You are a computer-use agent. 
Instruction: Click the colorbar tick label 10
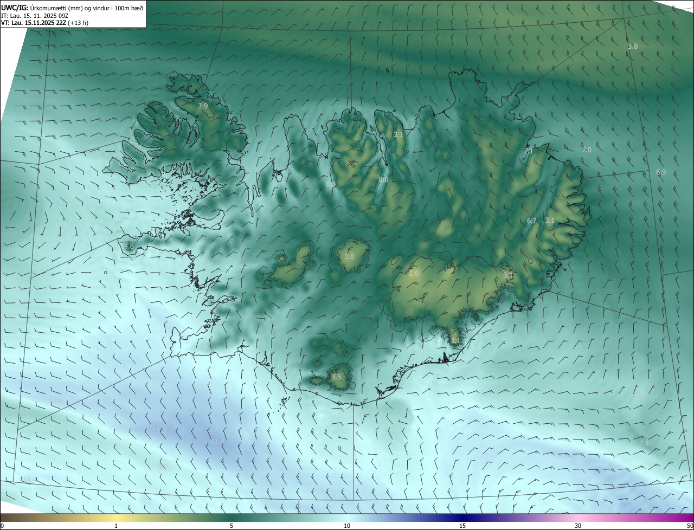(x=347, y=526)
